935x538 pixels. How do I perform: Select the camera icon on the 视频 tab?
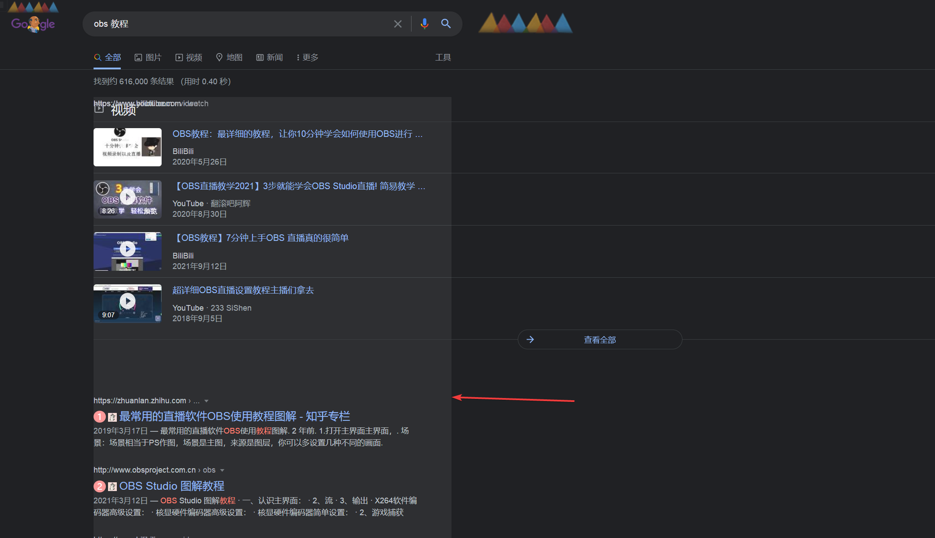click(x=179, y=57)
